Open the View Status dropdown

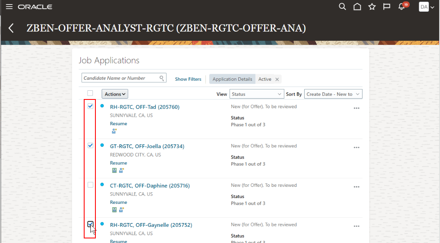pyautogui.click(x=257, y=94)
